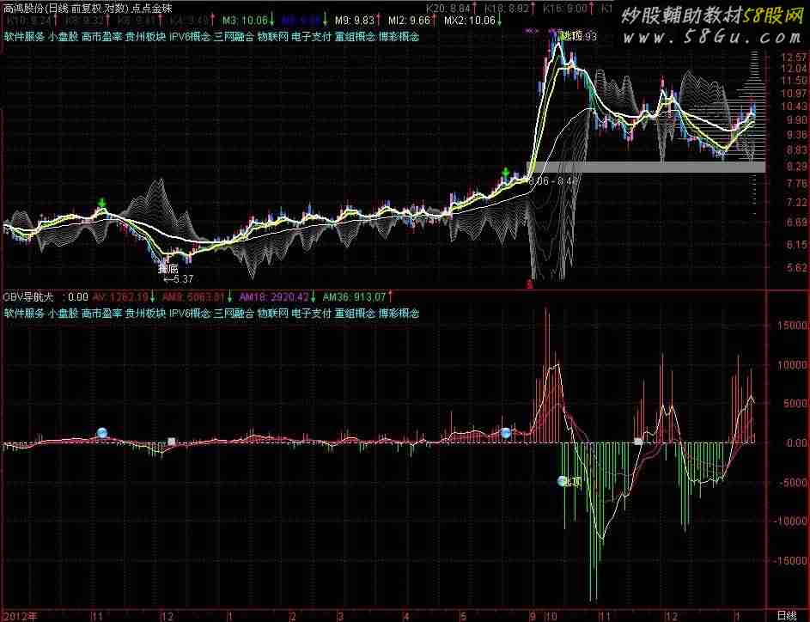The height and width of the screenshot is (622, 810).
Task: Click the green arrow signal above November 2012 candles
Action: coord(102,202)
